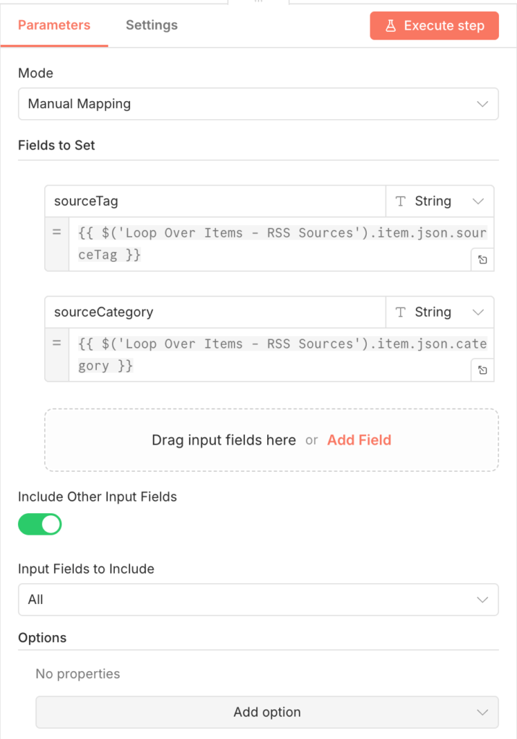
Task: Click the Add Field link
Action: pyautogui.click(x=359, y=440)
